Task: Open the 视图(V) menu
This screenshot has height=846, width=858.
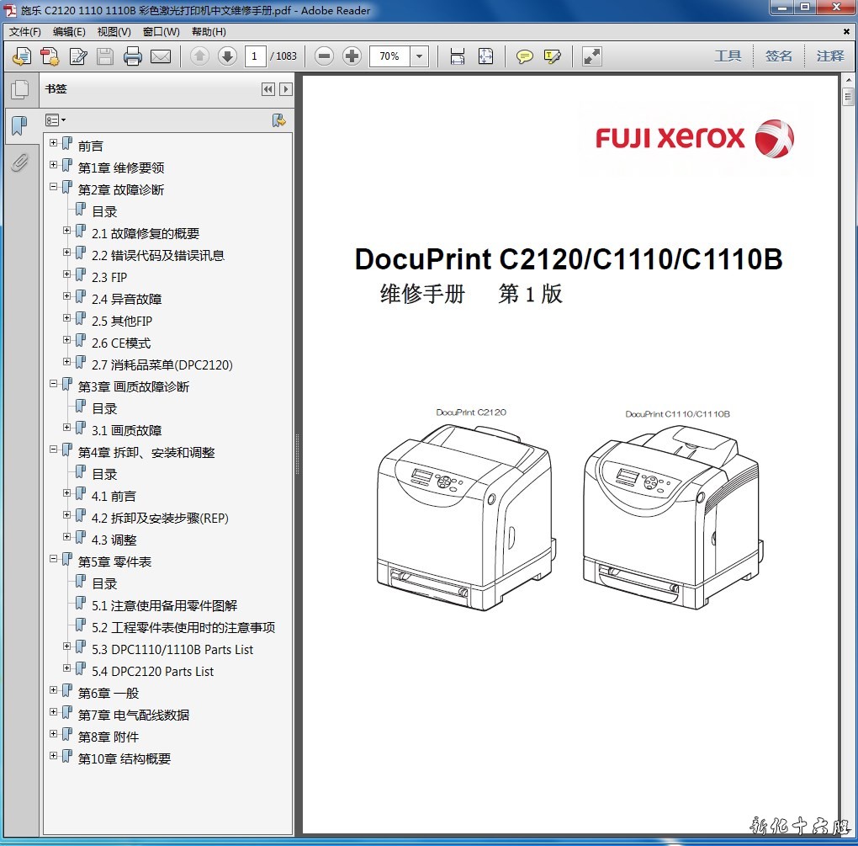Action: [114, 32]
